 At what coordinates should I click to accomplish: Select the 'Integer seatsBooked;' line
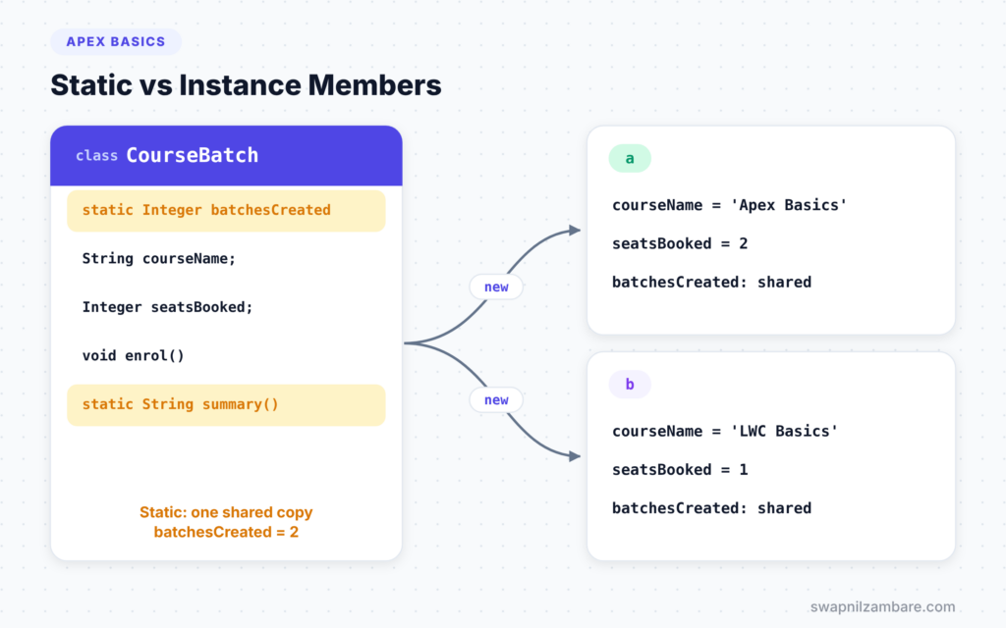pos(167,307)
